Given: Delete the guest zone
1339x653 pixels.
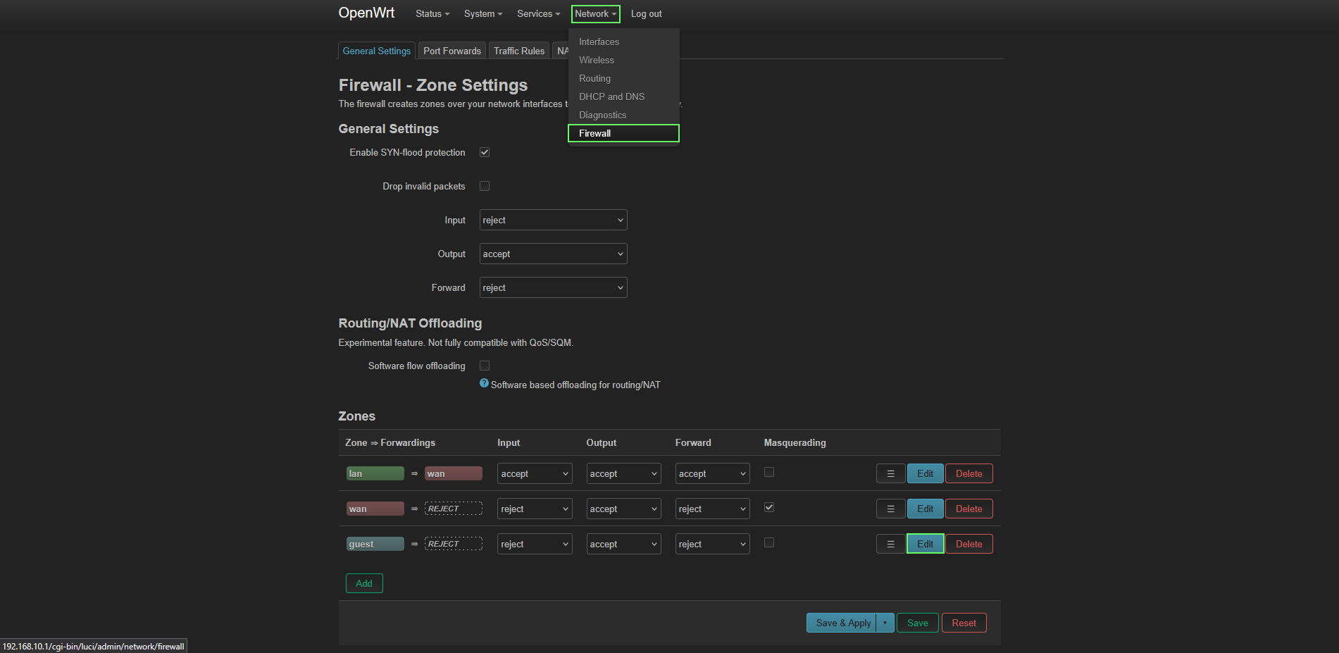Looking at the screenshot, I should tap(969, 544).
